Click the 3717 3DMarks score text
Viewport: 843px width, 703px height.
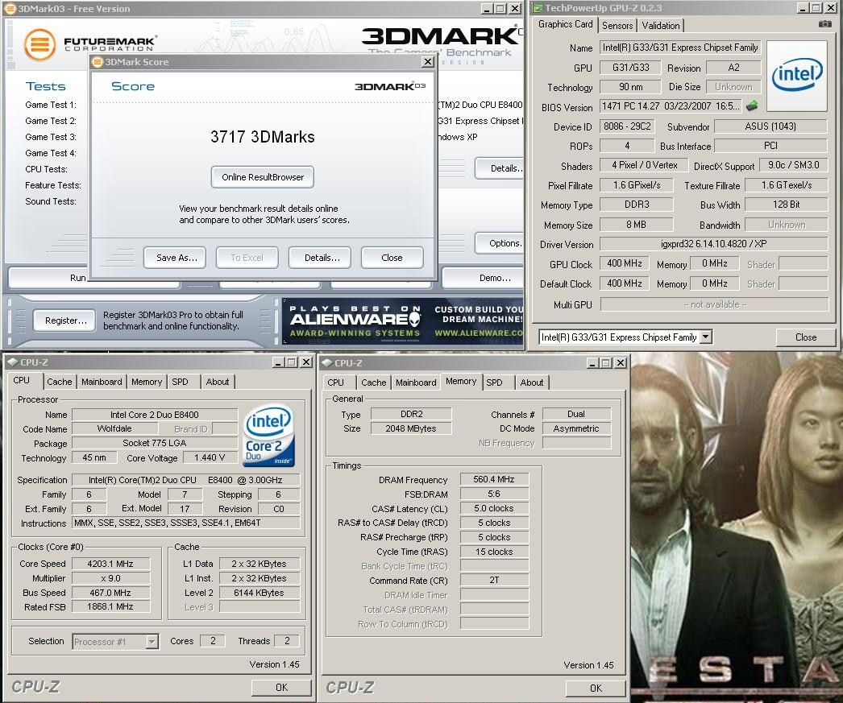tap(263, 137)
